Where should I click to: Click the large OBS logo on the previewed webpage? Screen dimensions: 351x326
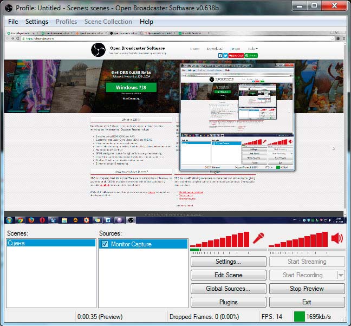coord(98,50)
